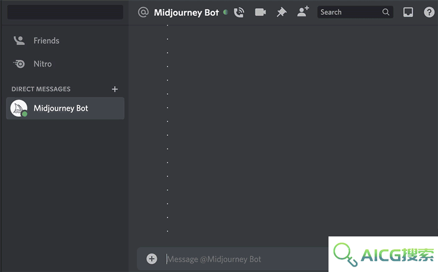Add friends to DM icon

pos(303,12)
